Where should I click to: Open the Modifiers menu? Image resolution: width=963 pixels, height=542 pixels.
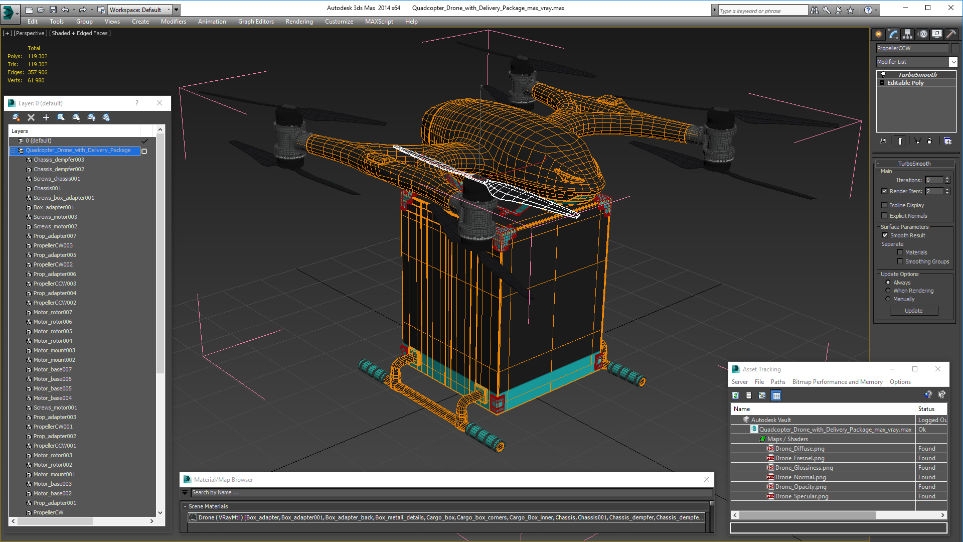click(x=173, y=22)
